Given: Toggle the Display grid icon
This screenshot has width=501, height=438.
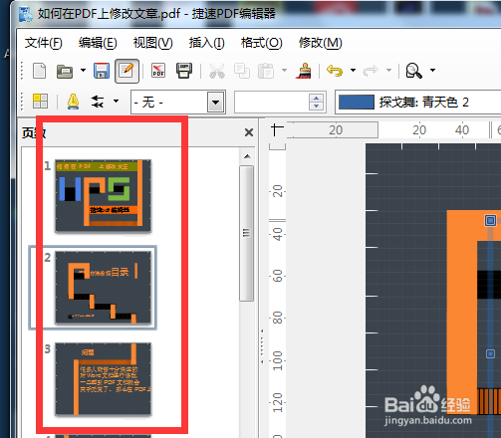Looking at the screenshot, I should click(40, 102).
